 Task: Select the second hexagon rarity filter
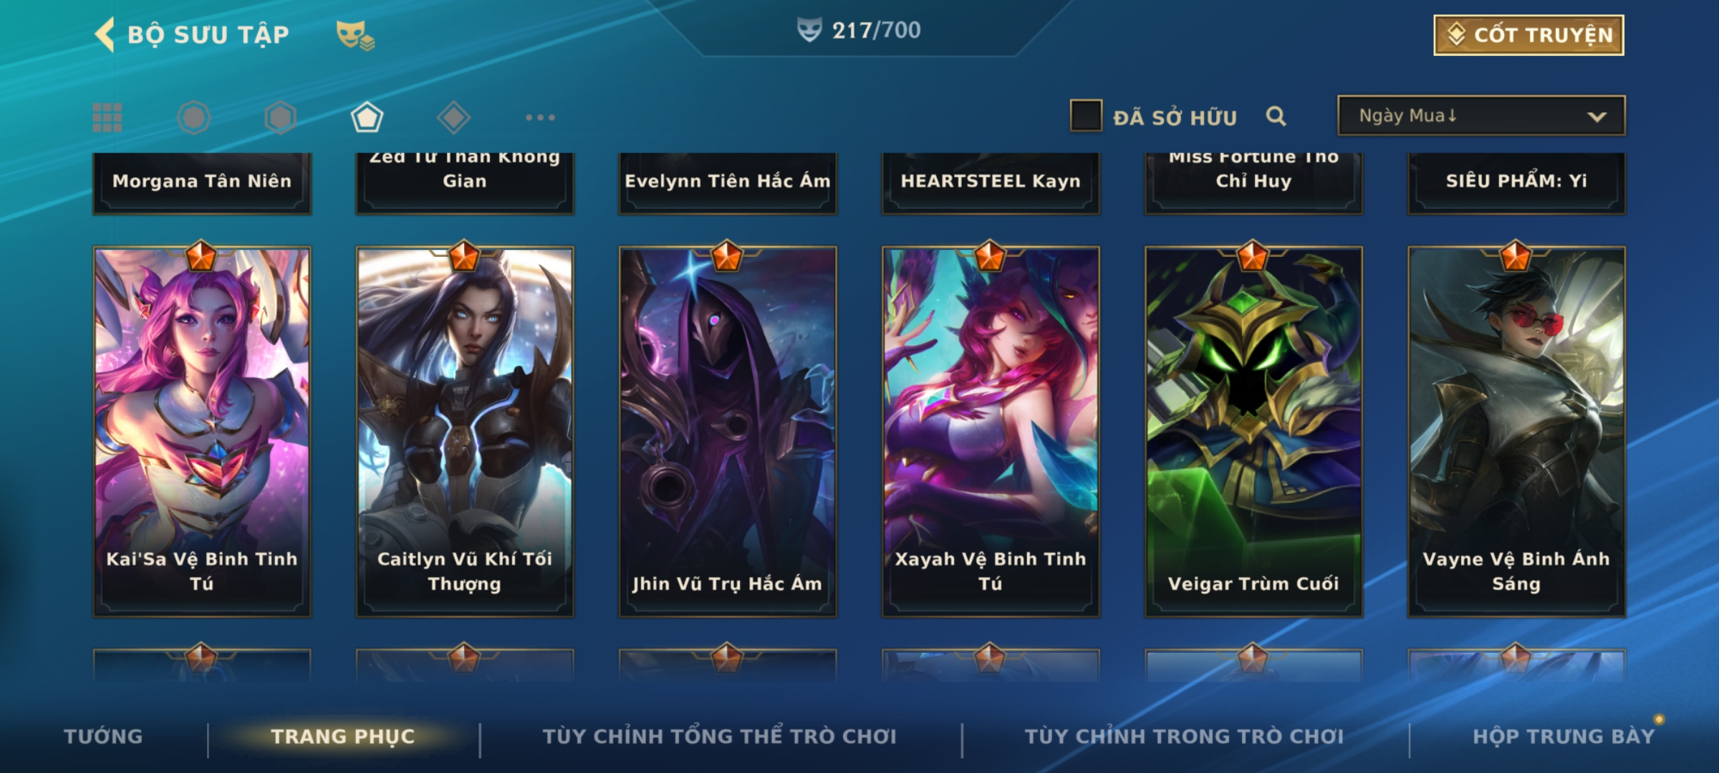click(280, 117)
